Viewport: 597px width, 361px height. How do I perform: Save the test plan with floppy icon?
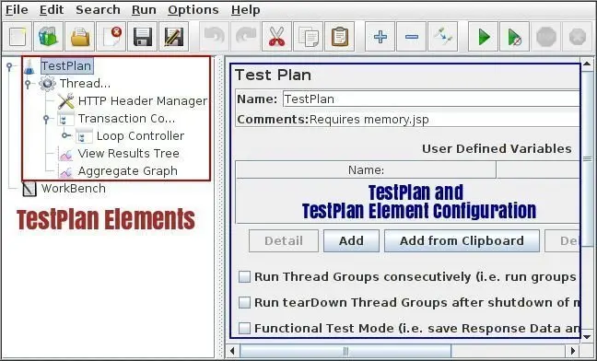pos(143,37)
